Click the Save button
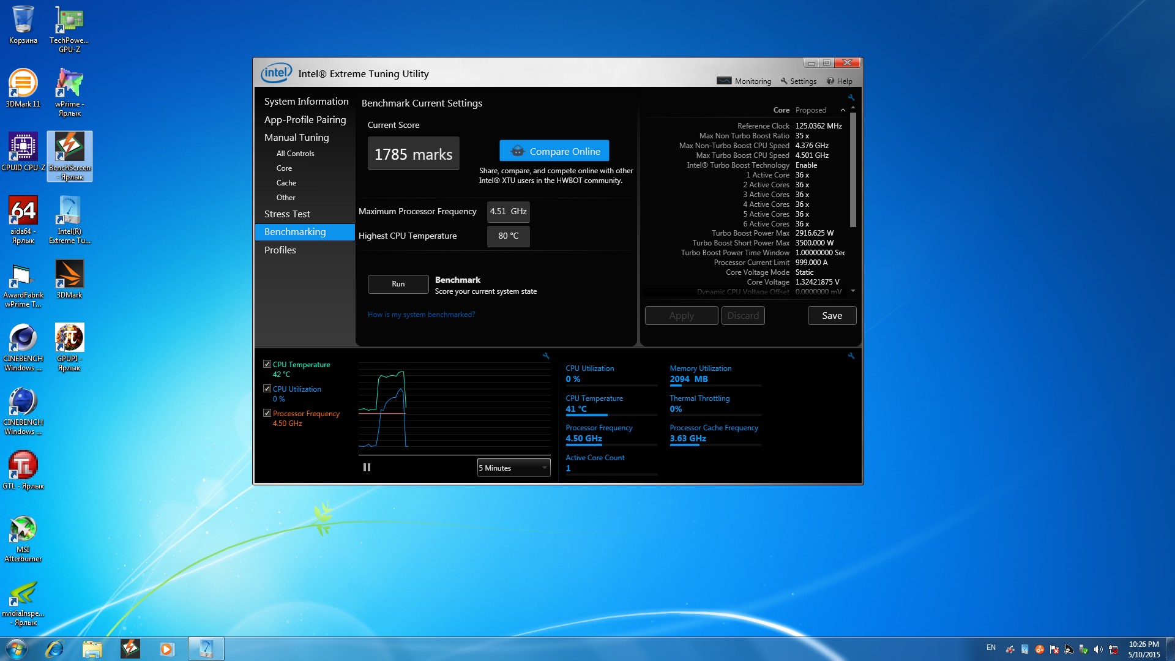The width and height of the screenshot is (1175, 661). (832, 316)
